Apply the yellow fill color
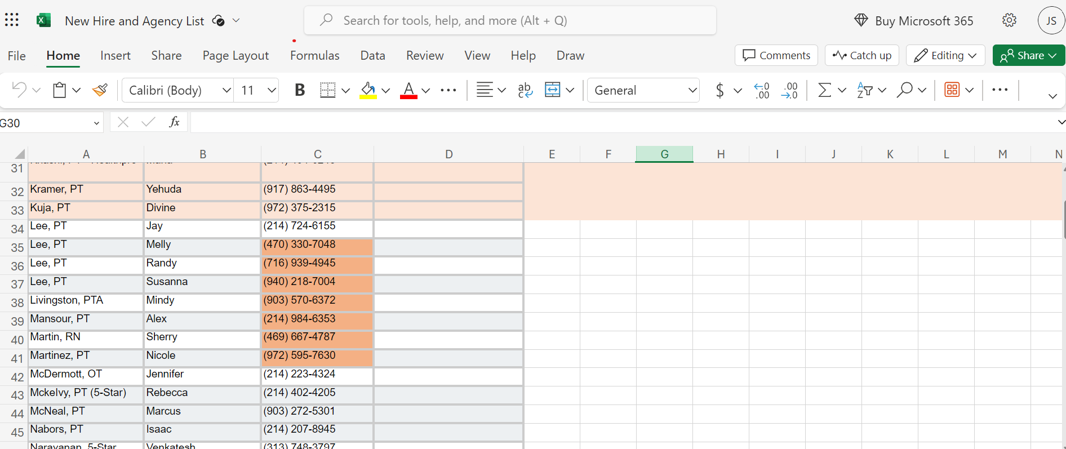 tap(368, 90)
